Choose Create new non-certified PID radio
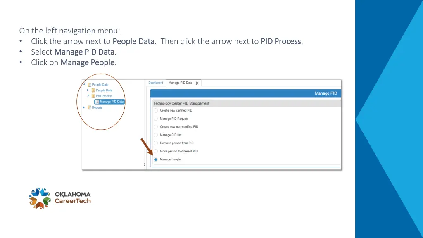The height and width of the screenshot is (238, 423). point(156,126)
